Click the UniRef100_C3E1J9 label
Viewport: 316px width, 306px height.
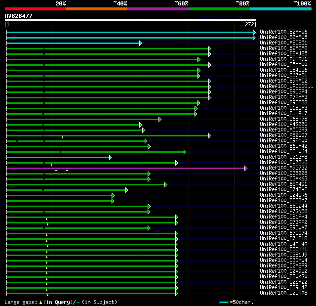283,255
